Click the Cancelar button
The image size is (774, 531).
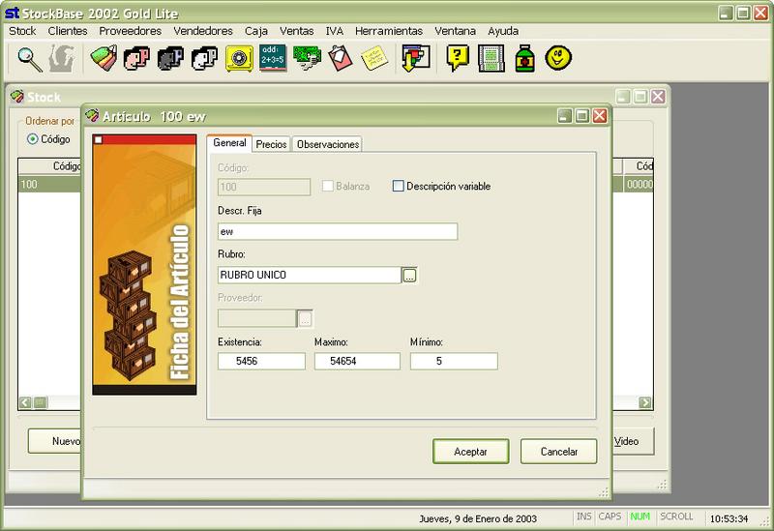click(x=559, y=452)
